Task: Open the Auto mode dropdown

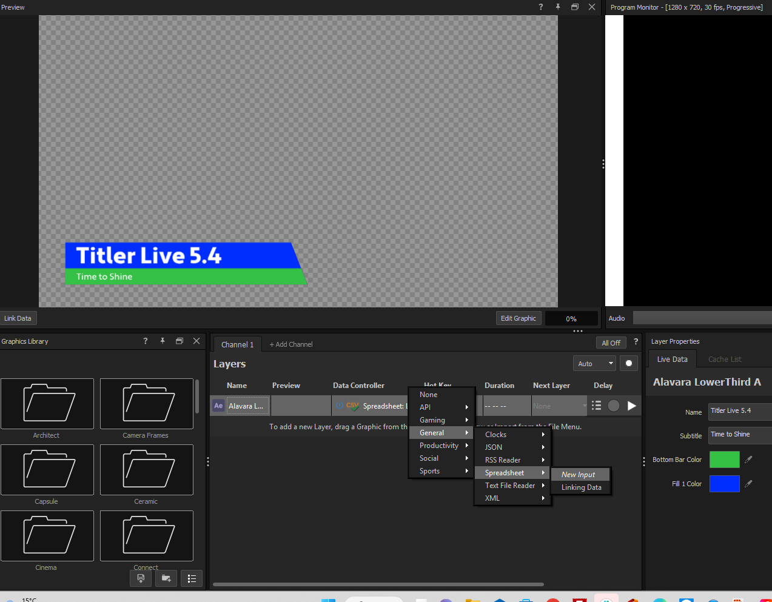Action: pyautogui.click(x=594, y=363)
